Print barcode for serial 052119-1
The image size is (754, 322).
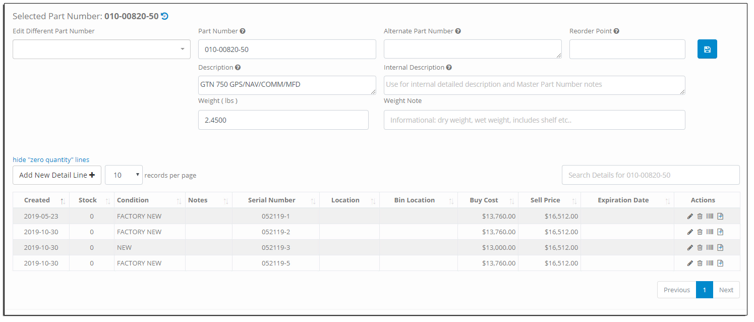(x=710, y=217)
